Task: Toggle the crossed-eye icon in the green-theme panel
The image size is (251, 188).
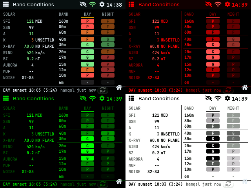Action: point(83,98)
